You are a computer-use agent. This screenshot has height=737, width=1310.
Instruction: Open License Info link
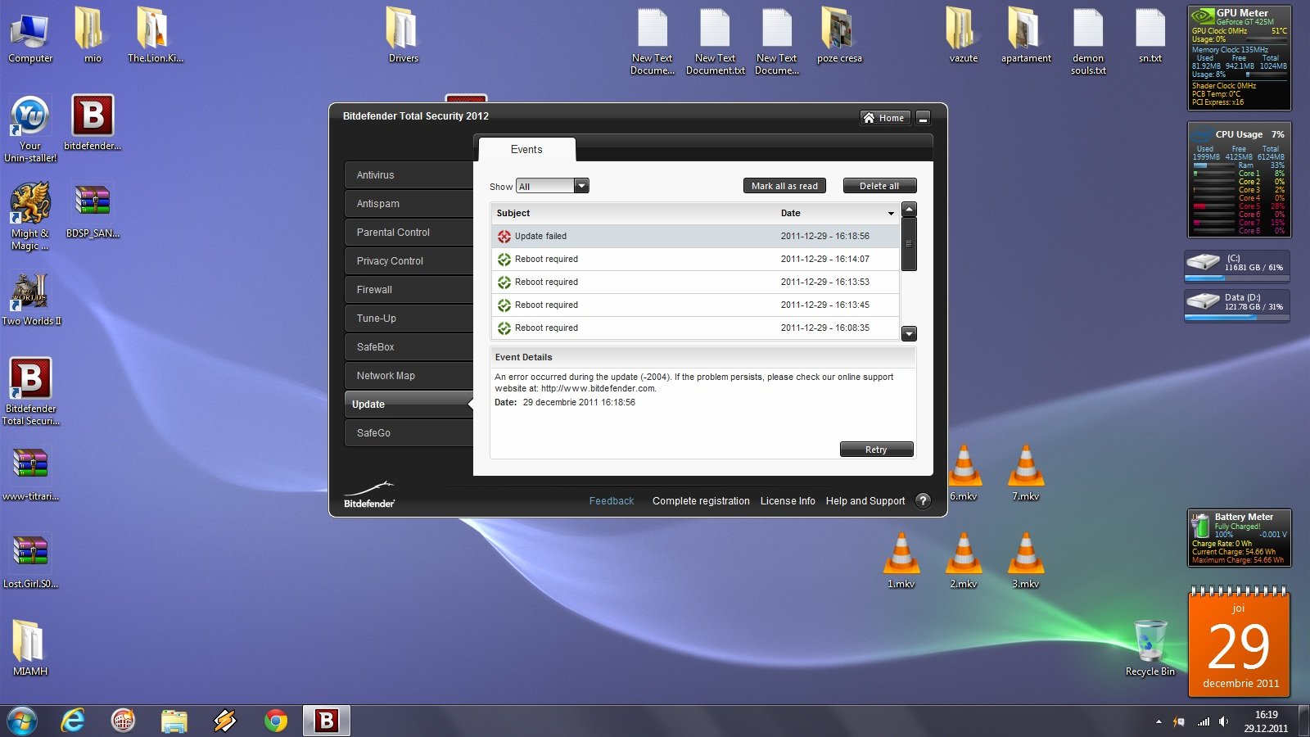click(788, 501)
